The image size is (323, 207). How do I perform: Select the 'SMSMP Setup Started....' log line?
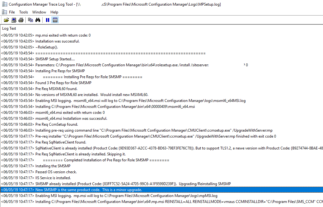(55, 59)
